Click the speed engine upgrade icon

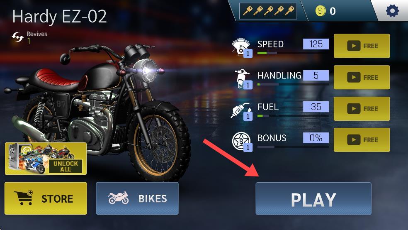click(x=242, y=48)
